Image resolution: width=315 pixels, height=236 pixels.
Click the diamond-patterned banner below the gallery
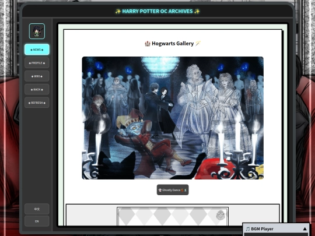click(x=173, y=217)
